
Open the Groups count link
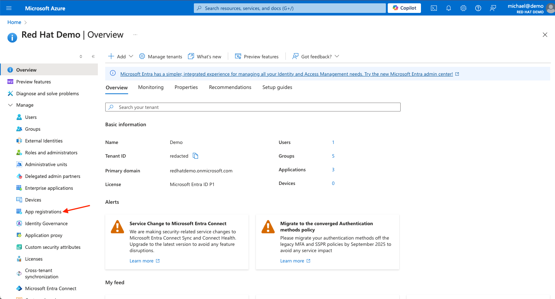pyautogui.click(x=333, y=156)
